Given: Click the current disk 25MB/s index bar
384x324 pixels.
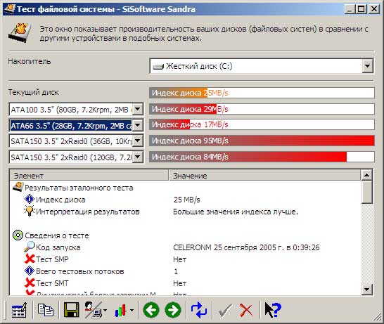Looking at the screenshot, I should pyautogui.click(x=262, y=93).
